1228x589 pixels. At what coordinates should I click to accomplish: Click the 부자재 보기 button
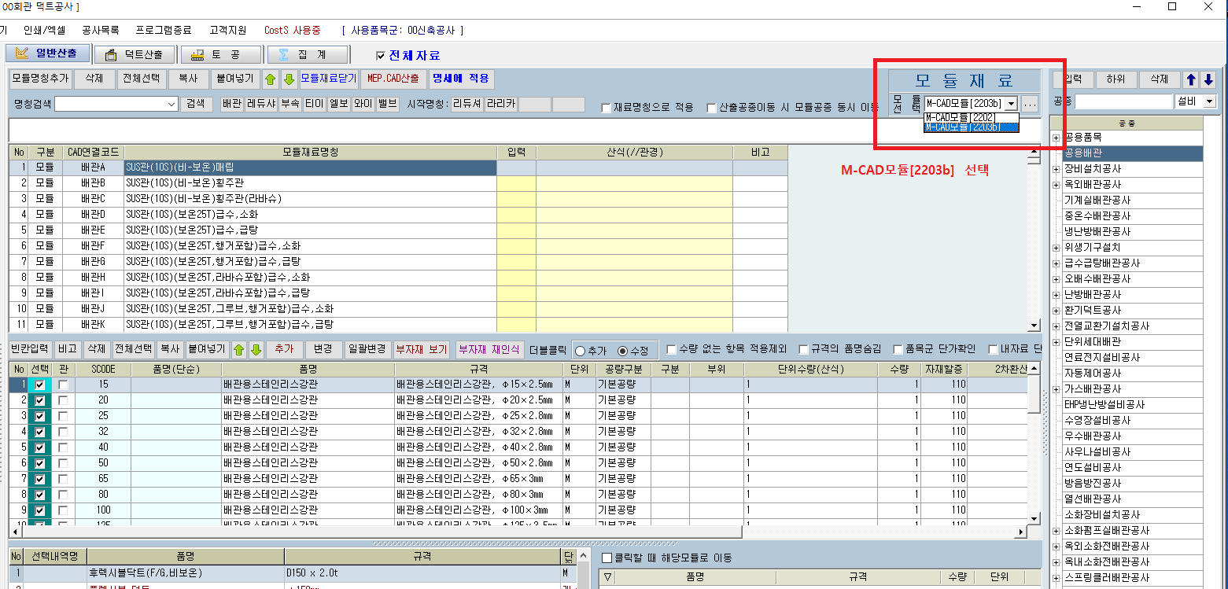click(x=421, y=350)
